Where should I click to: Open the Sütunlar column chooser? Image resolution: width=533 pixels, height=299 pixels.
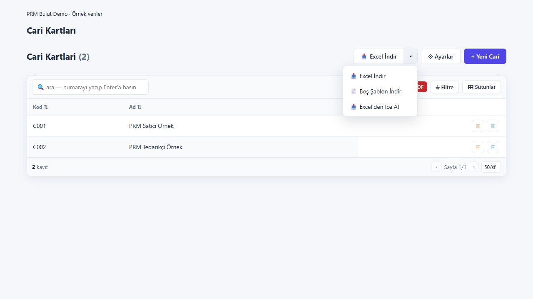click(x=481, y=87)
